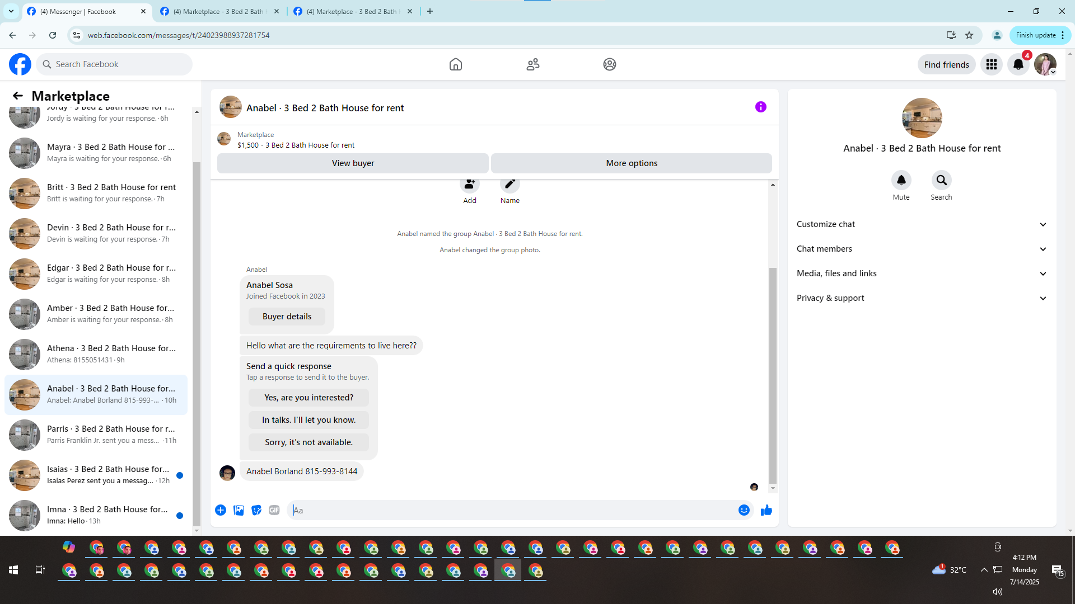This screenshot has width=1075, height=604.
Task: Open the Facebook notifications bell
Action: click(x=1018, y=64)
